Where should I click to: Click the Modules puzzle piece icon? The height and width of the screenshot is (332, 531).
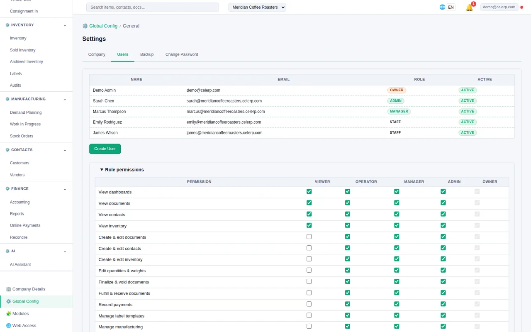(9, 314)
